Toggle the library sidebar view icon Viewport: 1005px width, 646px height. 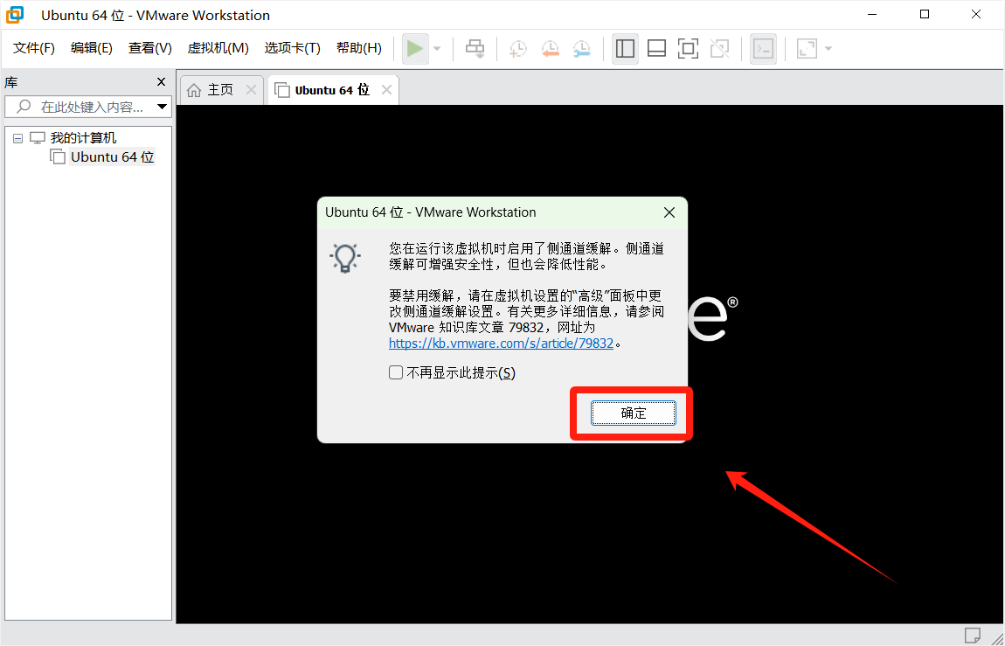coord(625,49)
